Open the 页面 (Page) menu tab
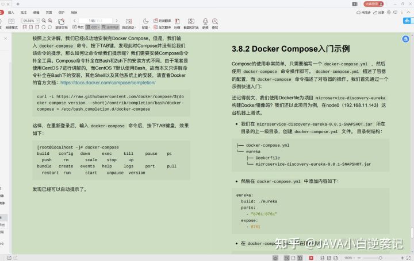414x261 pixels. 49,13
